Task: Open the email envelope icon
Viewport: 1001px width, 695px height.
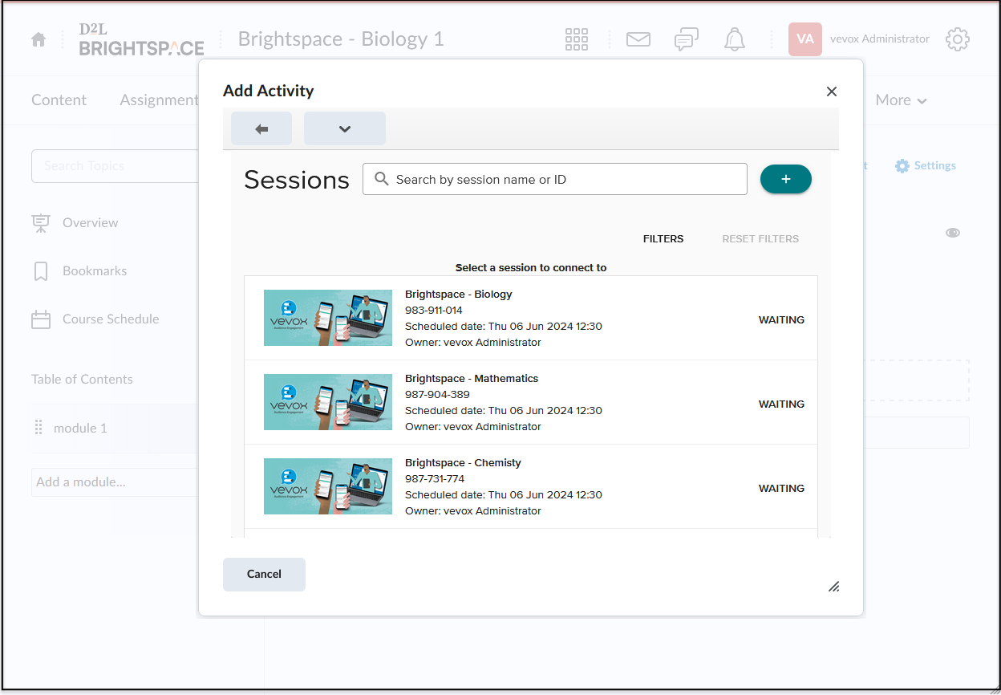Action: 638,39
